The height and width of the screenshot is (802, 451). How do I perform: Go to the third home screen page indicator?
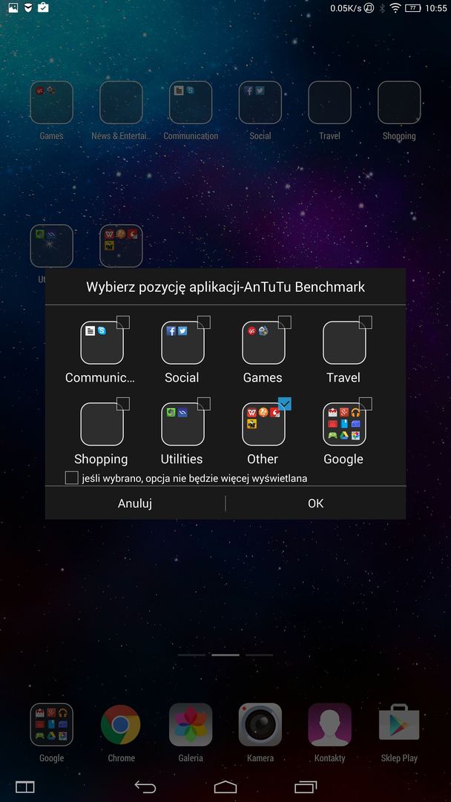pyautogui.click(x=260, y=655)
